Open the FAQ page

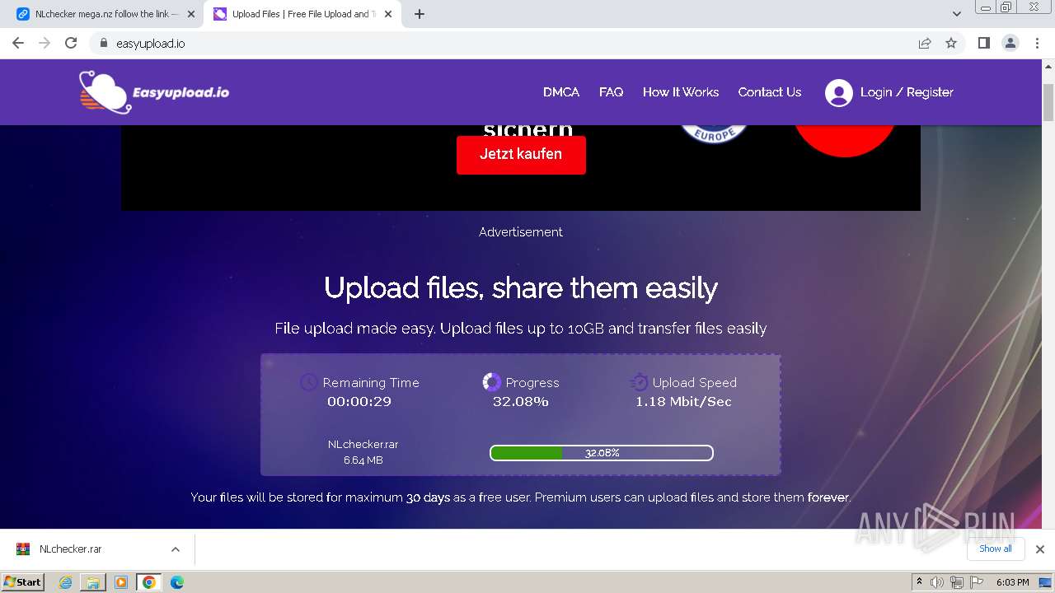(x=611, y=92)
